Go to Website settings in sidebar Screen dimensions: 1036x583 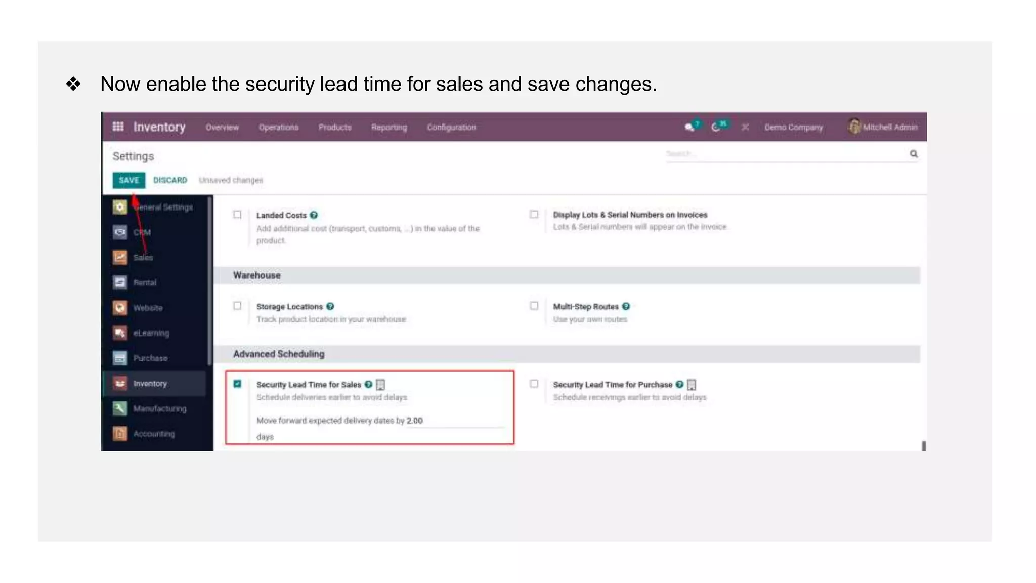148,308
